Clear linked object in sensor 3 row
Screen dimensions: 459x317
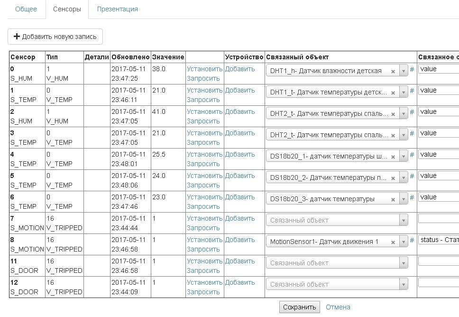point(393,135)
